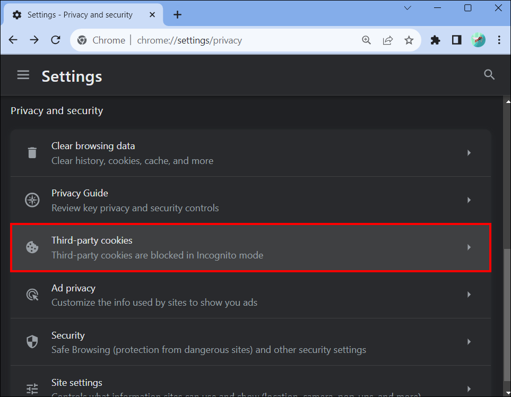Open the Chrome three-dot menu
Viewport: 511px width, 397px height.
499,40
